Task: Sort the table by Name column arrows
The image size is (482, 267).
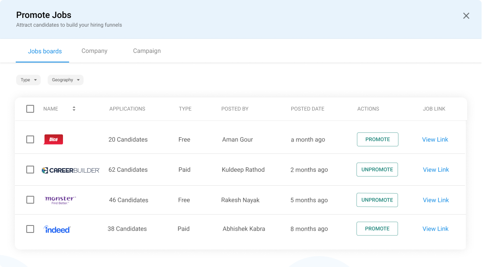Action: [74, 109]
